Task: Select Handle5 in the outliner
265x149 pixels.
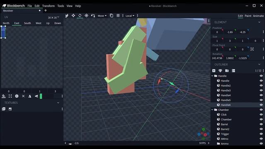Action: pos(226,100)
